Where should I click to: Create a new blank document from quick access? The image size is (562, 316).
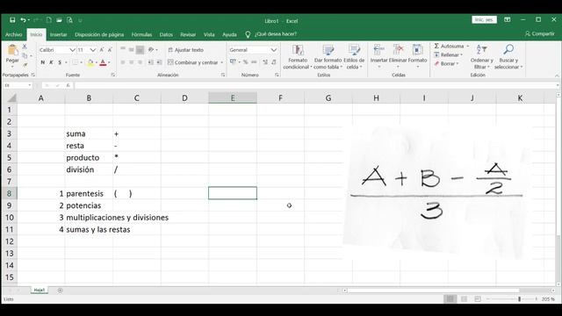[x=49, y=20]
